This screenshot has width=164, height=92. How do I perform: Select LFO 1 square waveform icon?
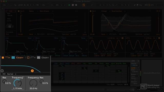[110, 51]
